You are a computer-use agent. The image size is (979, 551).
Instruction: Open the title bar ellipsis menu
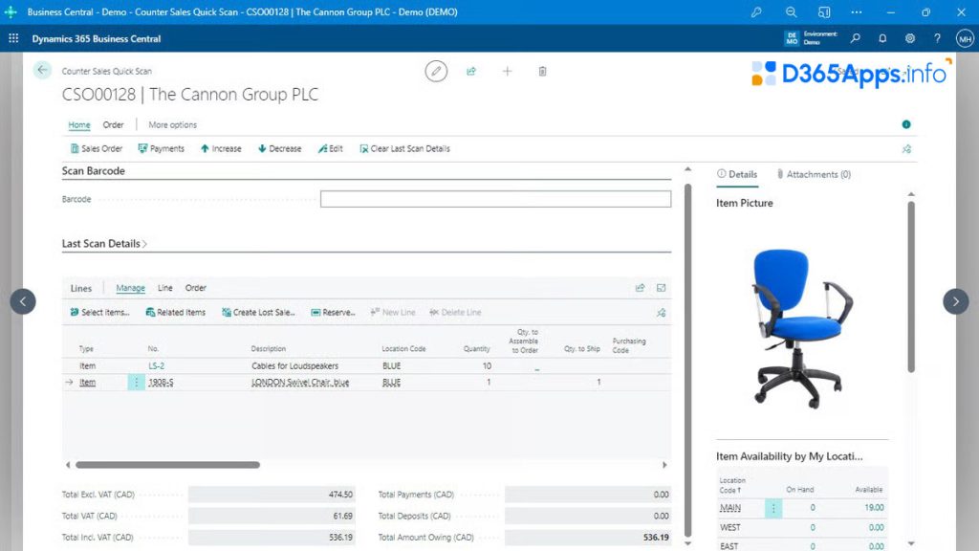coord(856,11)
